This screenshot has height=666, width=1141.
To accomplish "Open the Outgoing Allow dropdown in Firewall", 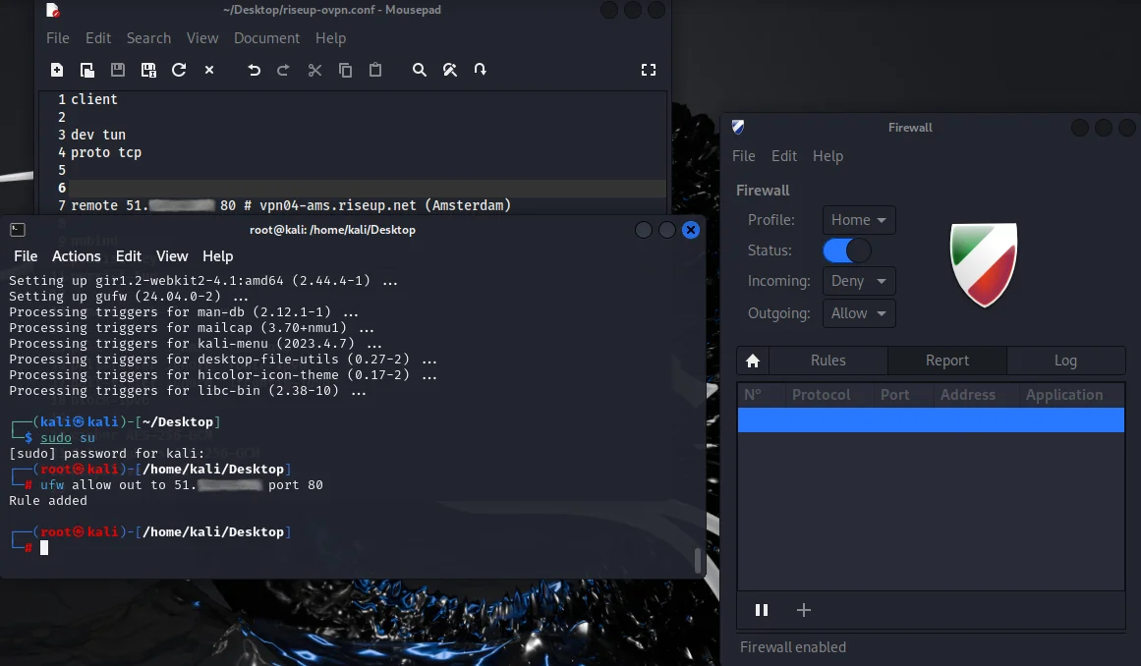I will pyautogui.click(x=859, y=313).
